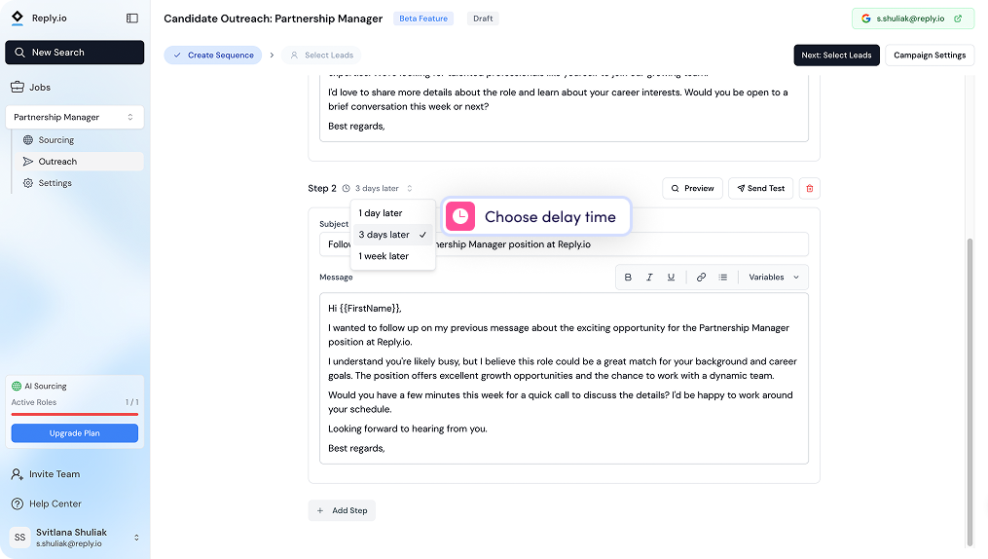
Task: Collapse the sidebar panel icon
Action: tap(132, 19)
